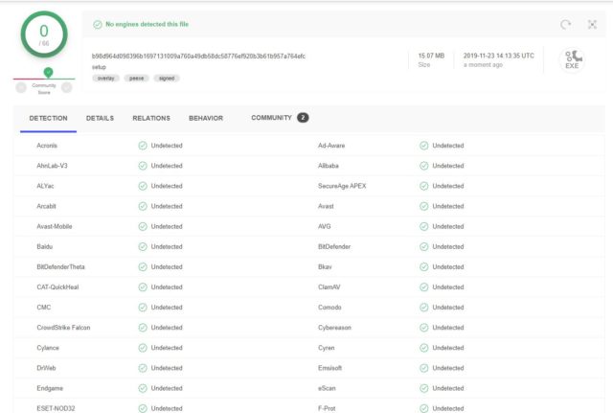Switch to the Details tab
The width and height of the screenshot is (613, 413).
(x=100, y=118)
